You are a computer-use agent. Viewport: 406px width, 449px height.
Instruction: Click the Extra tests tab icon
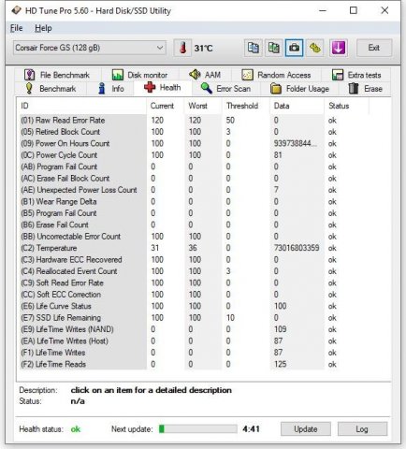[x=338, y=75]
